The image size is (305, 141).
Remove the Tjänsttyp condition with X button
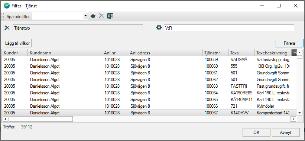(7, 28)
